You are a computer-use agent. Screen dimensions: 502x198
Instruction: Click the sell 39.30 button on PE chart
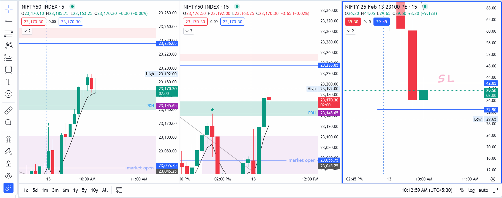coord(353,22)
